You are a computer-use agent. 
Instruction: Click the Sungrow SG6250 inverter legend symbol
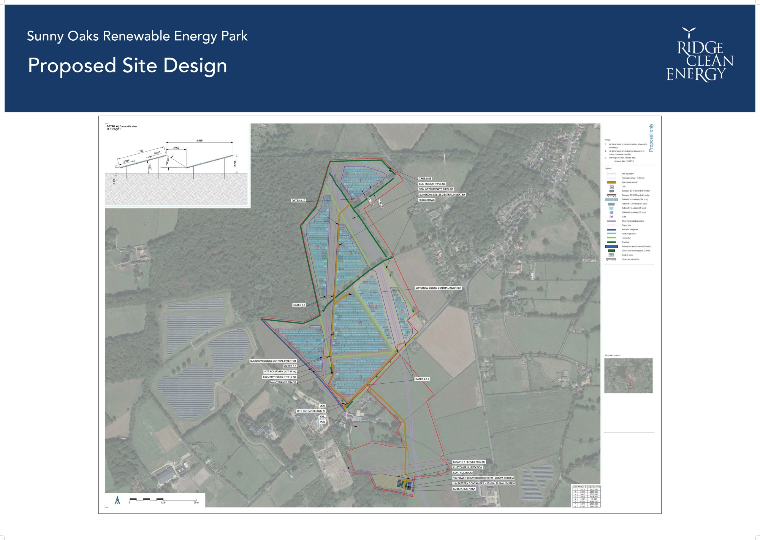[612, 196]
